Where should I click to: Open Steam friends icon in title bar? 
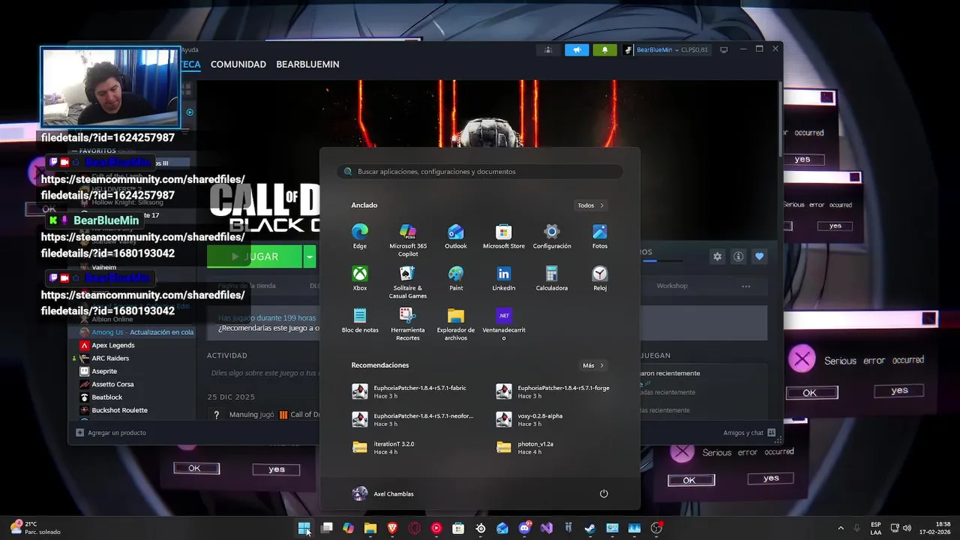(548, 49)
